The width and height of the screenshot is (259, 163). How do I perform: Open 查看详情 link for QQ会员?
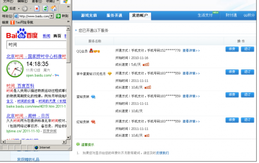coord(191,51)
